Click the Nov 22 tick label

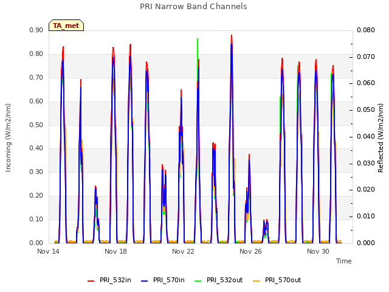(183, 251)
